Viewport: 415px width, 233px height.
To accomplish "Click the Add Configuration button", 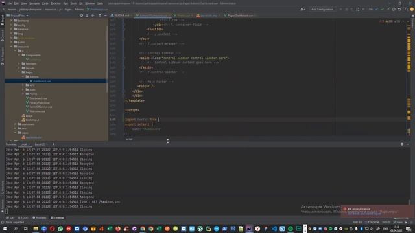I will click(x=323, y=9).
